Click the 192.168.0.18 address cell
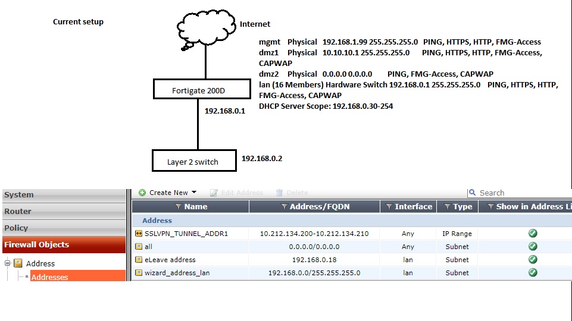The width and height of the screenshot is (572, 321). (x=314, y=260)
